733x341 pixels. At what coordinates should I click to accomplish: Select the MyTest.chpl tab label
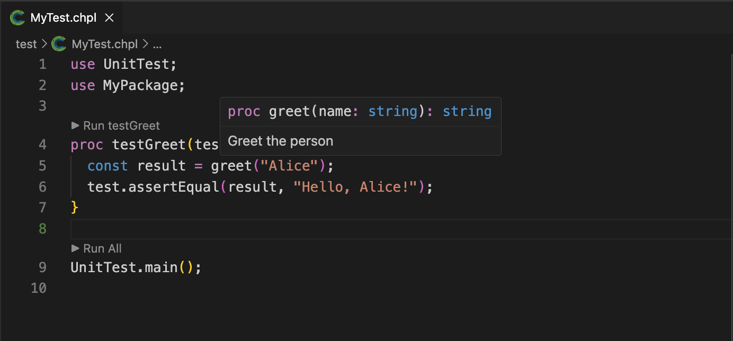pyautogui.click(x=64, y=18)
